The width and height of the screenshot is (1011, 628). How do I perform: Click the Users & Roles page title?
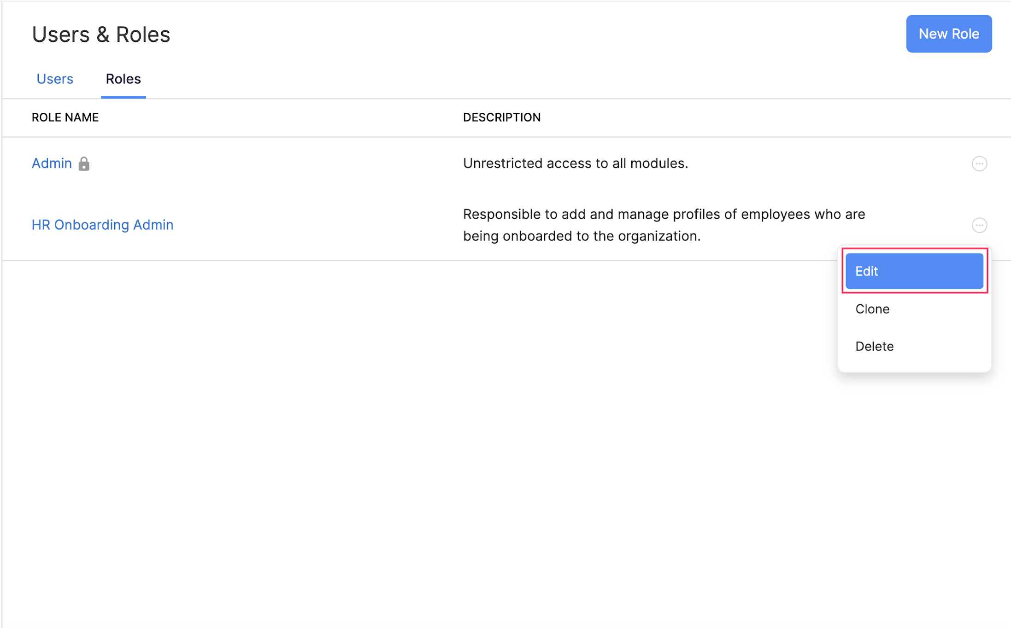[x=101, y=34]
